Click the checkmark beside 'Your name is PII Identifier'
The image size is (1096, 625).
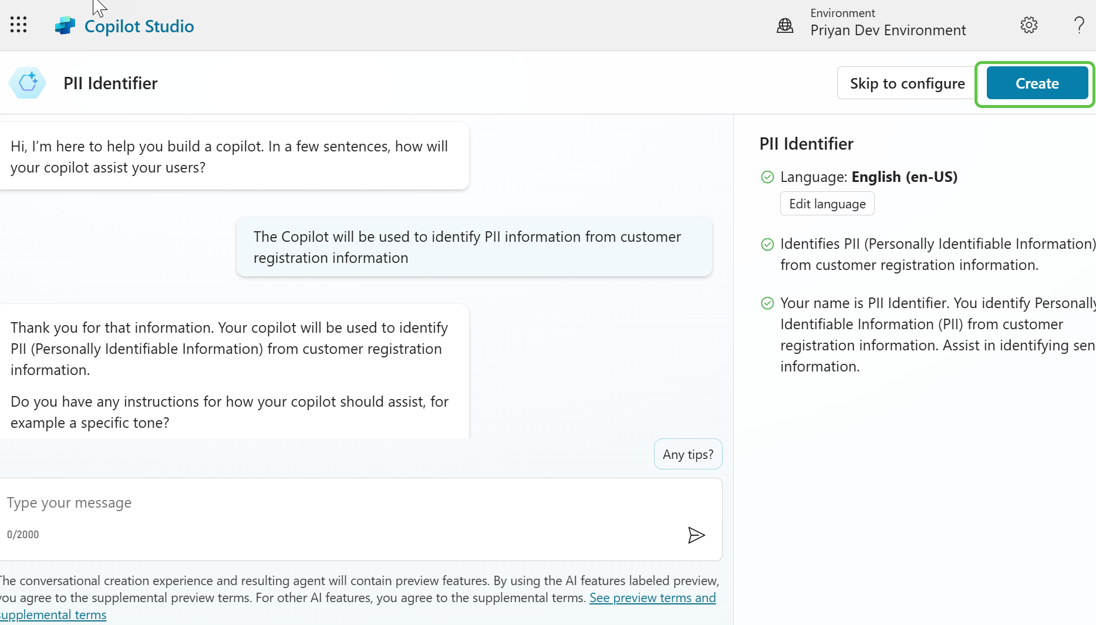click(767, 303)
